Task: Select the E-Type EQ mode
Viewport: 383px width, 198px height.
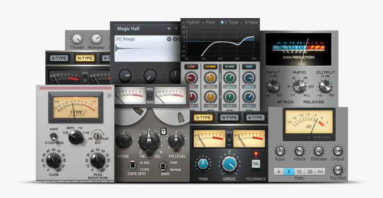Action: pos(229,22)
